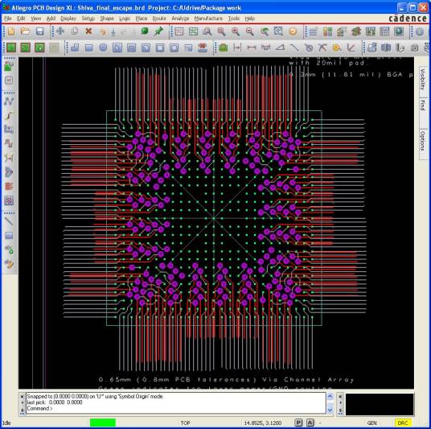Select the Add Line diagonal tool
Viewport: 431px width, 429px height.
9,221
